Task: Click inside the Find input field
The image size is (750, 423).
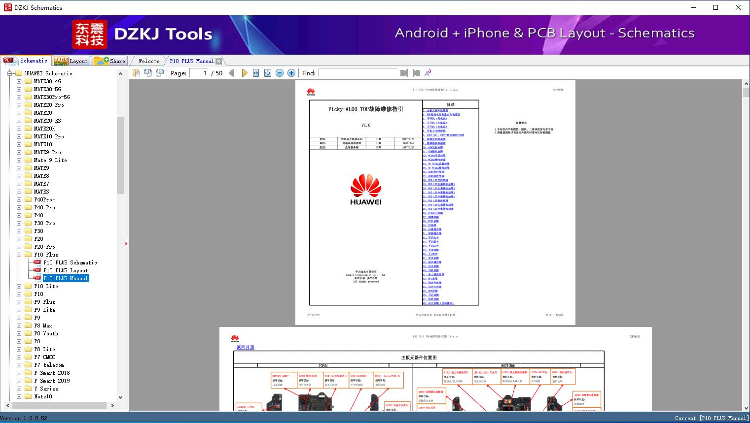Action: click(358, 73)
